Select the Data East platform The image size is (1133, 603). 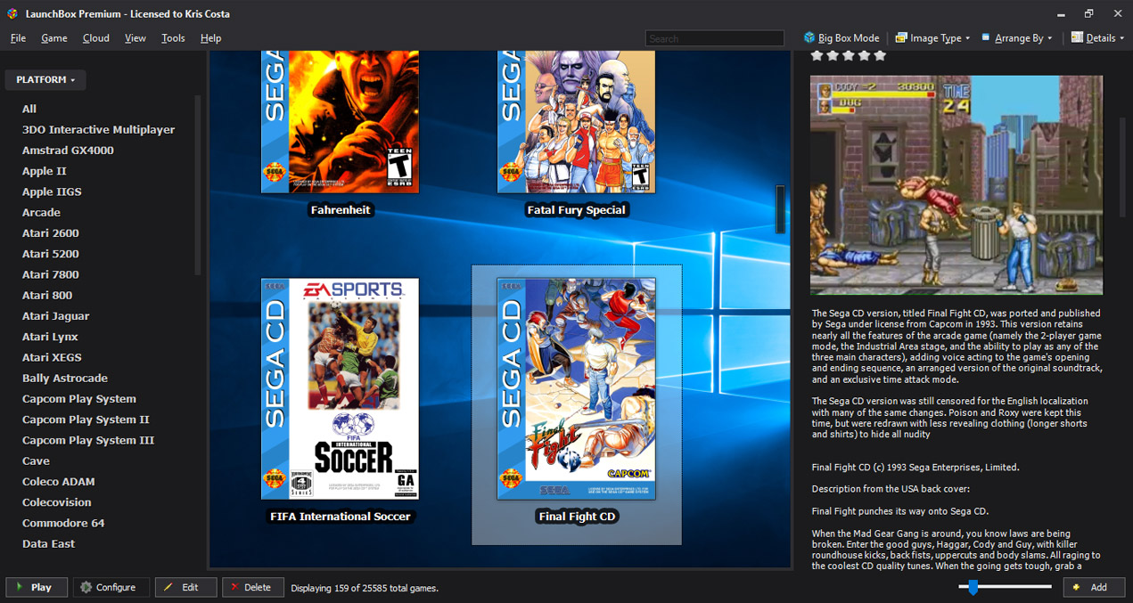click(x=49, y=543)
